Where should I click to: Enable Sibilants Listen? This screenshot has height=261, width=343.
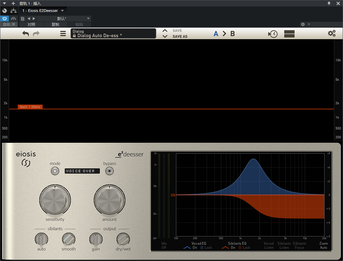[284, 245]
